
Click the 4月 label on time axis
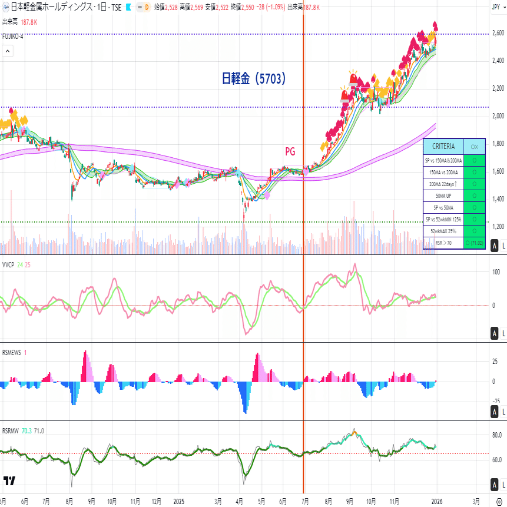pos(239,502)
